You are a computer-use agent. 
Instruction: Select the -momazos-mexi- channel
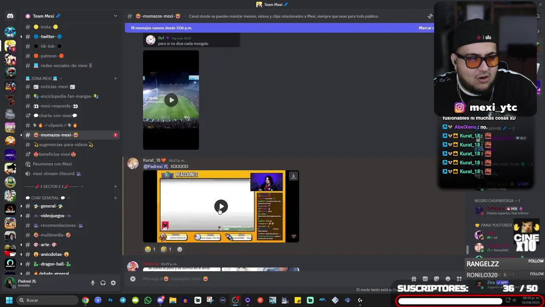72,135
